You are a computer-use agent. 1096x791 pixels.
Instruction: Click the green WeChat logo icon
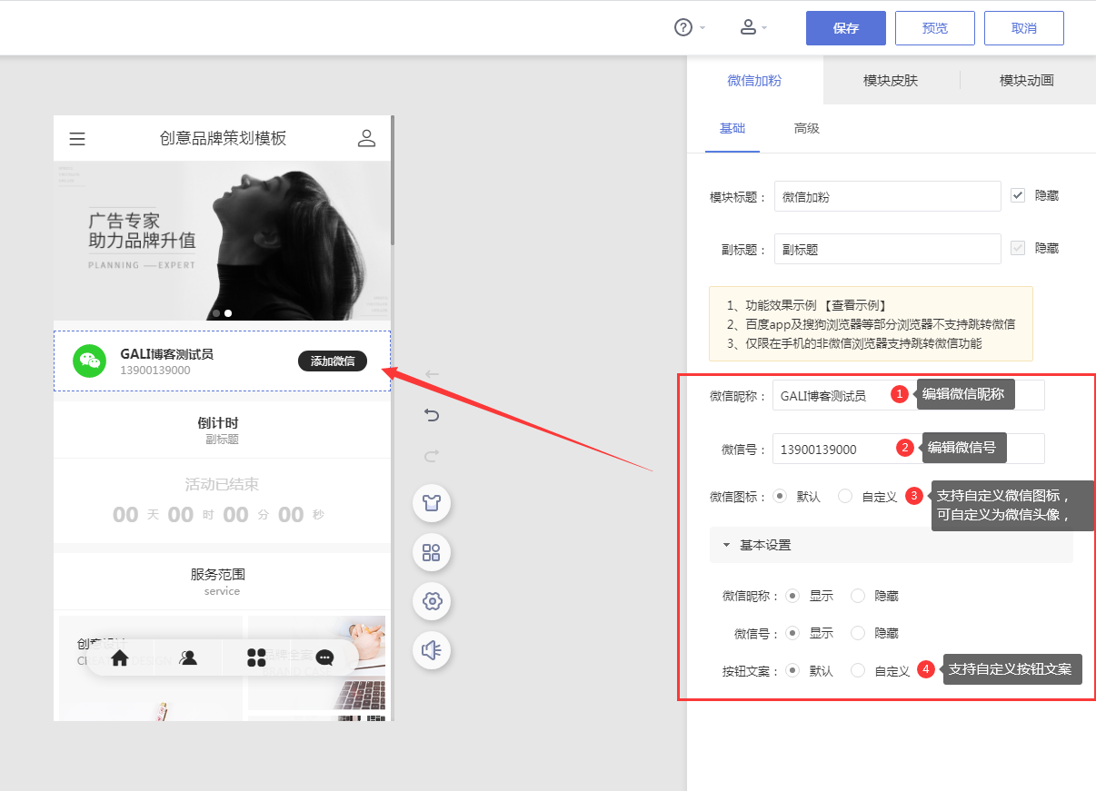coord(90,361)
